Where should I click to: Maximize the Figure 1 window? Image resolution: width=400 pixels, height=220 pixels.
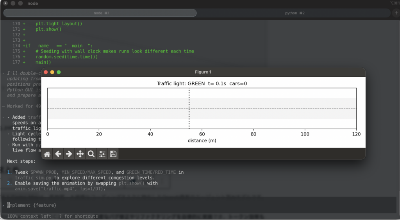(59, 72)
